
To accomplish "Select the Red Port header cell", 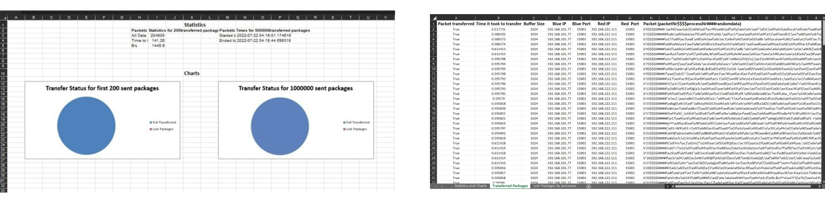I will tap(630, 24).
